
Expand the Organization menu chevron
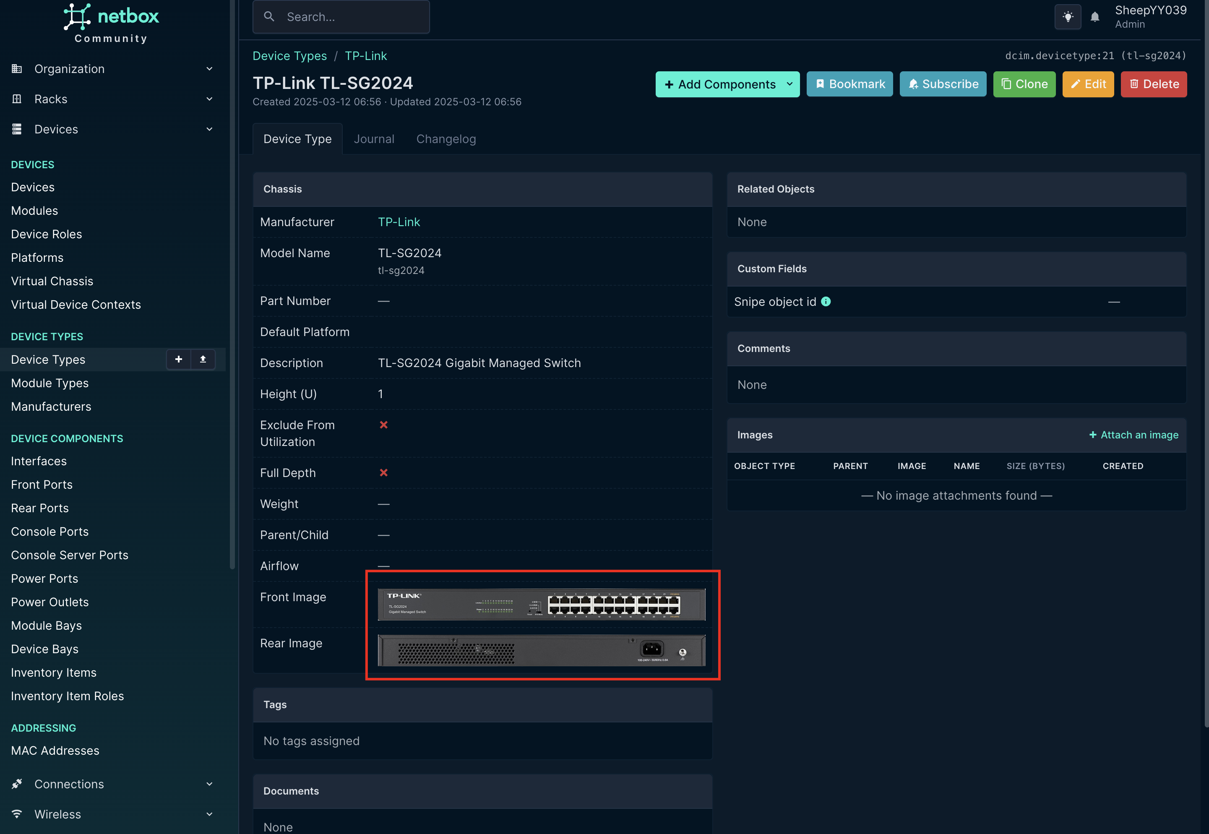coord(209,68)
